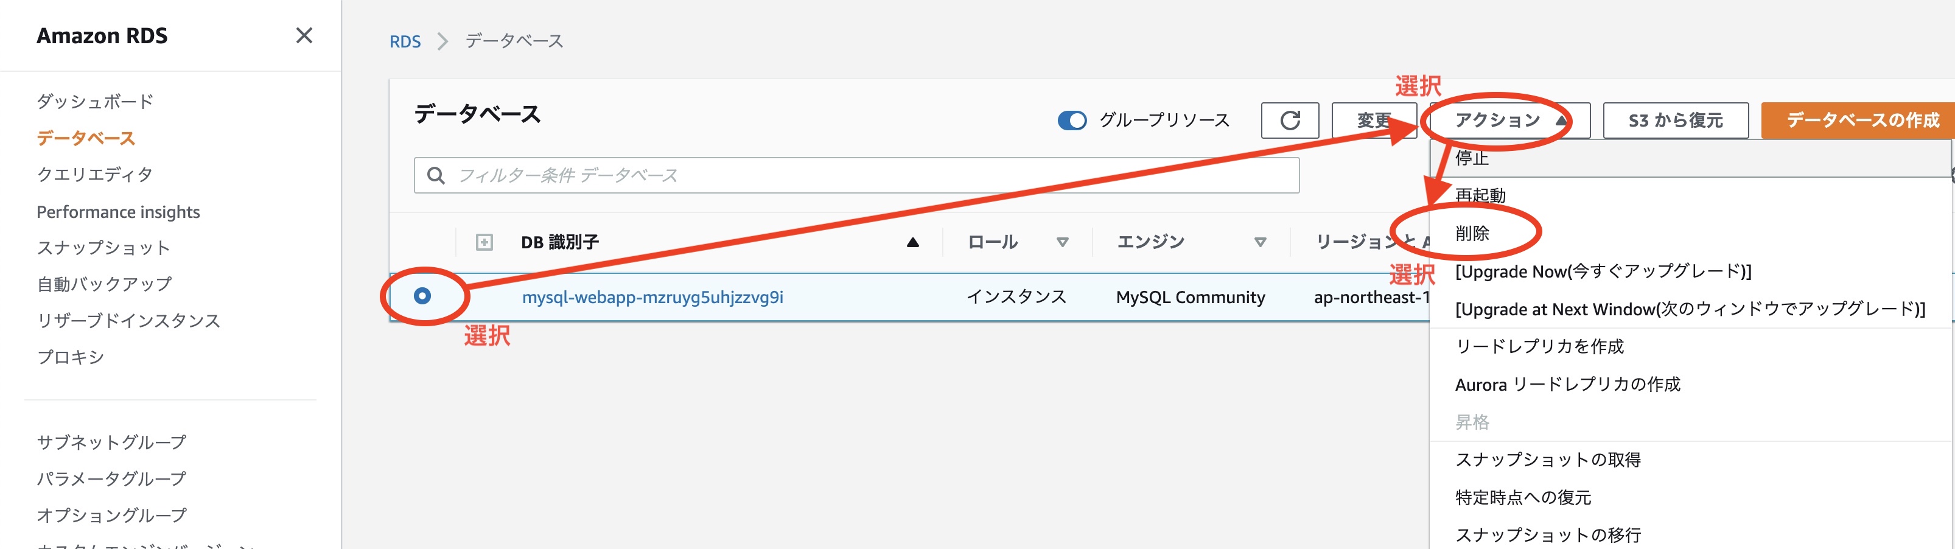
Task: Choose リードレプリカを作成 from the menu
Action: [x=1690, y=346]
